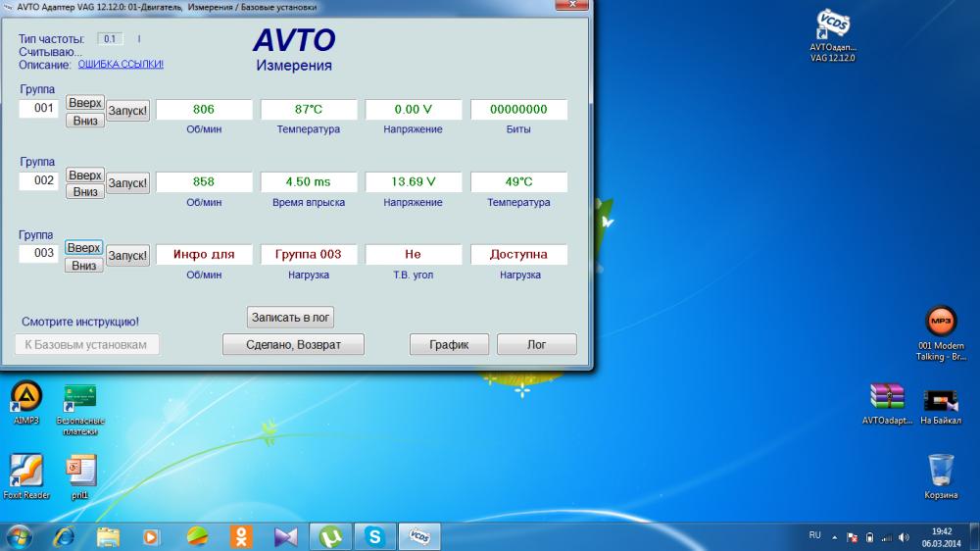Switch to the VCDS taskbar button
Image resolution: width=980 pixels, height=551 pixels.
tap(419, 537)
